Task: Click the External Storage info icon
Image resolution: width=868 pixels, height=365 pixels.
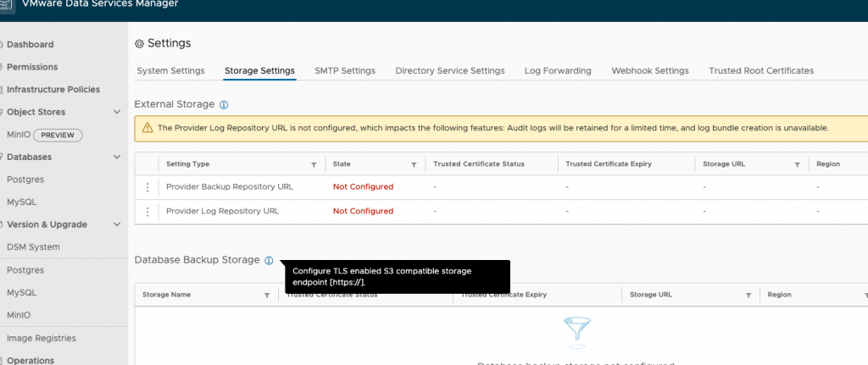Action: [224, 104]
